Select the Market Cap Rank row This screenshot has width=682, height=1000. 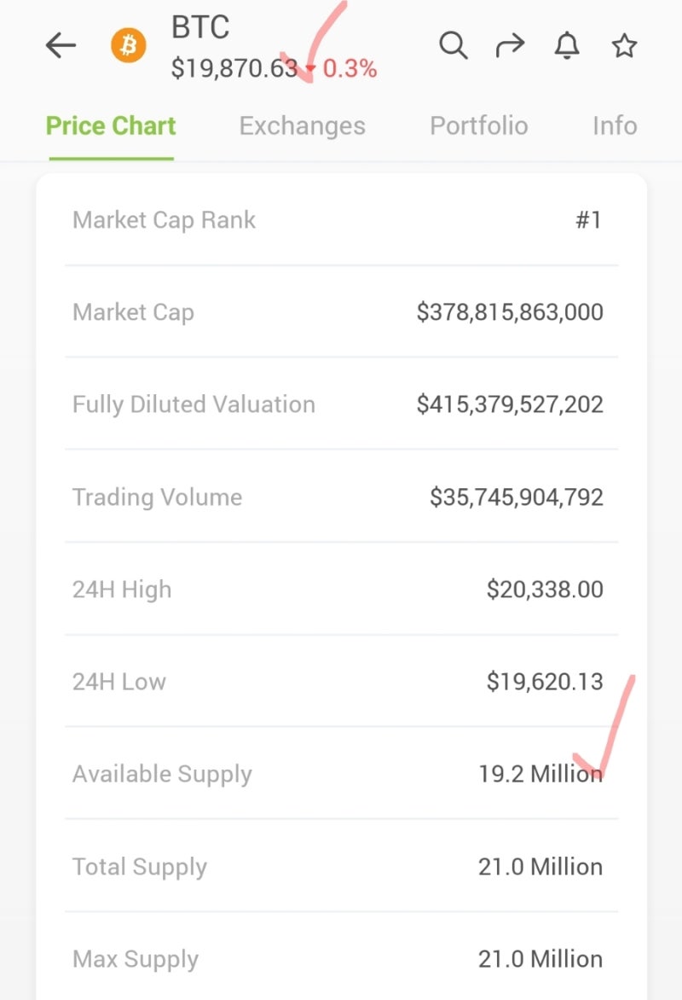(341, 220)
